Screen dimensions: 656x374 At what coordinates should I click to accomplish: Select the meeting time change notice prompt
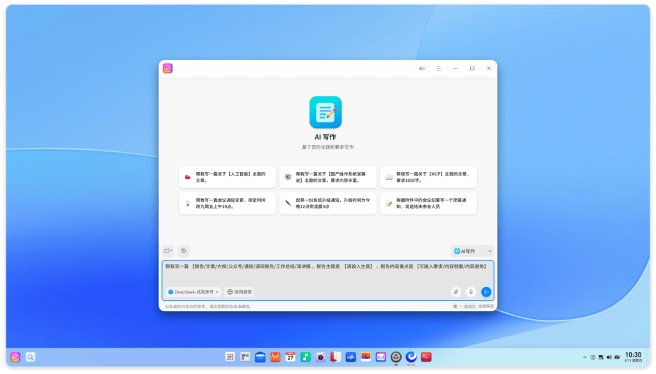click(227, 203)
